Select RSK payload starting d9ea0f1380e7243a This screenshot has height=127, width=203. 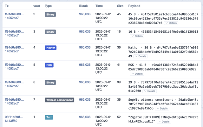tap(163, 67)
